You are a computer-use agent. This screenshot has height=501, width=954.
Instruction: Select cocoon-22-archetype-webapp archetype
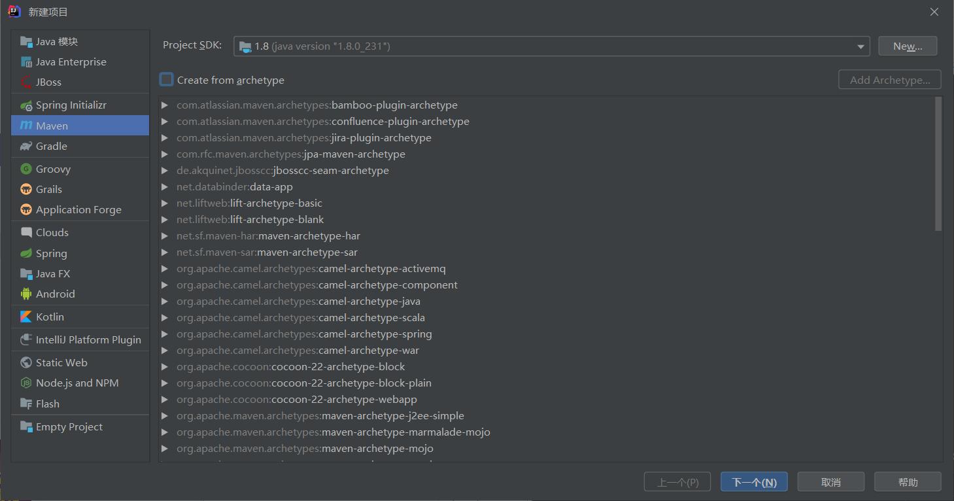coord(546,400)
